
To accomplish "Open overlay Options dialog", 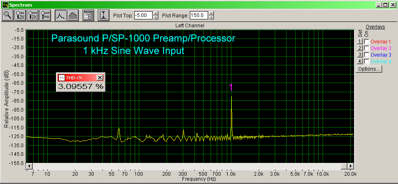I will click(x=369, y=69).
